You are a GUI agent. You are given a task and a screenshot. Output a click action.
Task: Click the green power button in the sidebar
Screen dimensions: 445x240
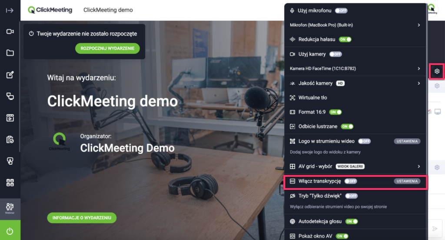10,230
